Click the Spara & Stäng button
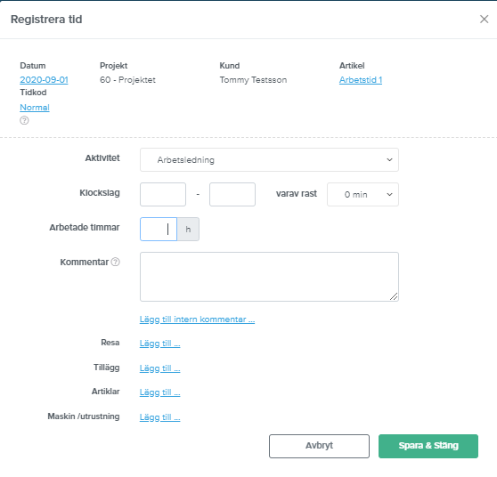 click(x=428, y=446)
